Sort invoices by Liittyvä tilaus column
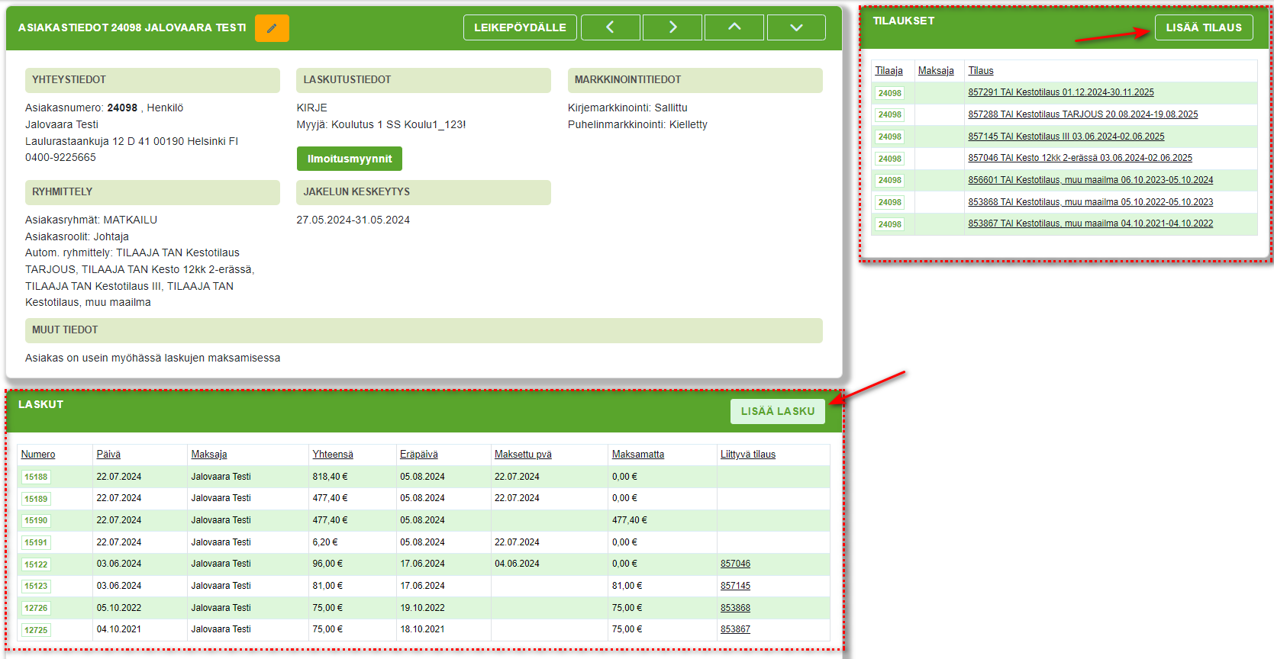 pos(748,455)
